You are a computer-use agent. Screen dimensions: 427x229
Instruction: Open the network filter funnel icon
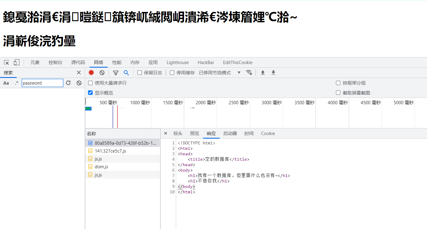(116, 73)
